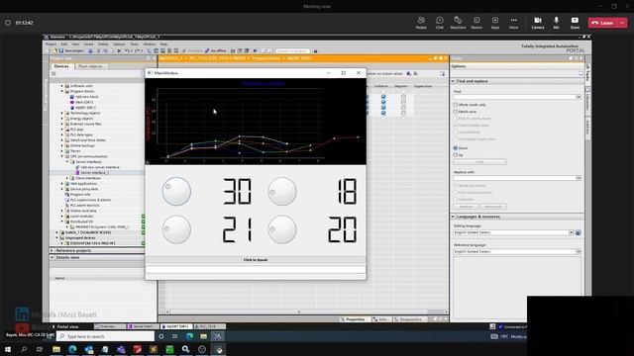Image resolution: width=634 pixels, height=356 pixels.
Task: Enable Whole words only checkbox
Action: click(x=456, y=105)
